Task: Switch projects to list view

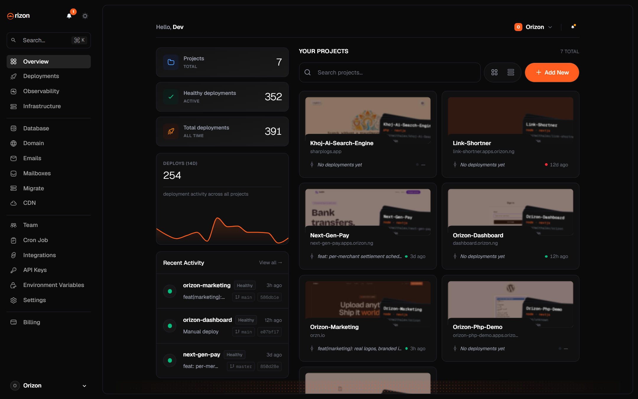Action: pyautogui.click(x=511, y=72)
